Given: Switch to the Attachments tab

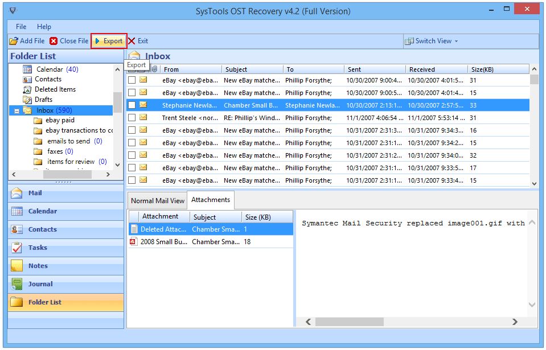Looking at the screenshot, I should [x=211, y=200].
